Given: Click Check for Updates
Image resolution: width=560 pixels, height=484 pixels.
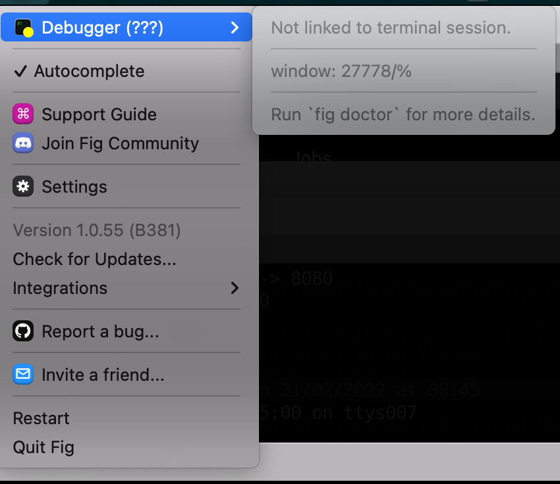Looking at the screenshot, I should pos(94,259).
